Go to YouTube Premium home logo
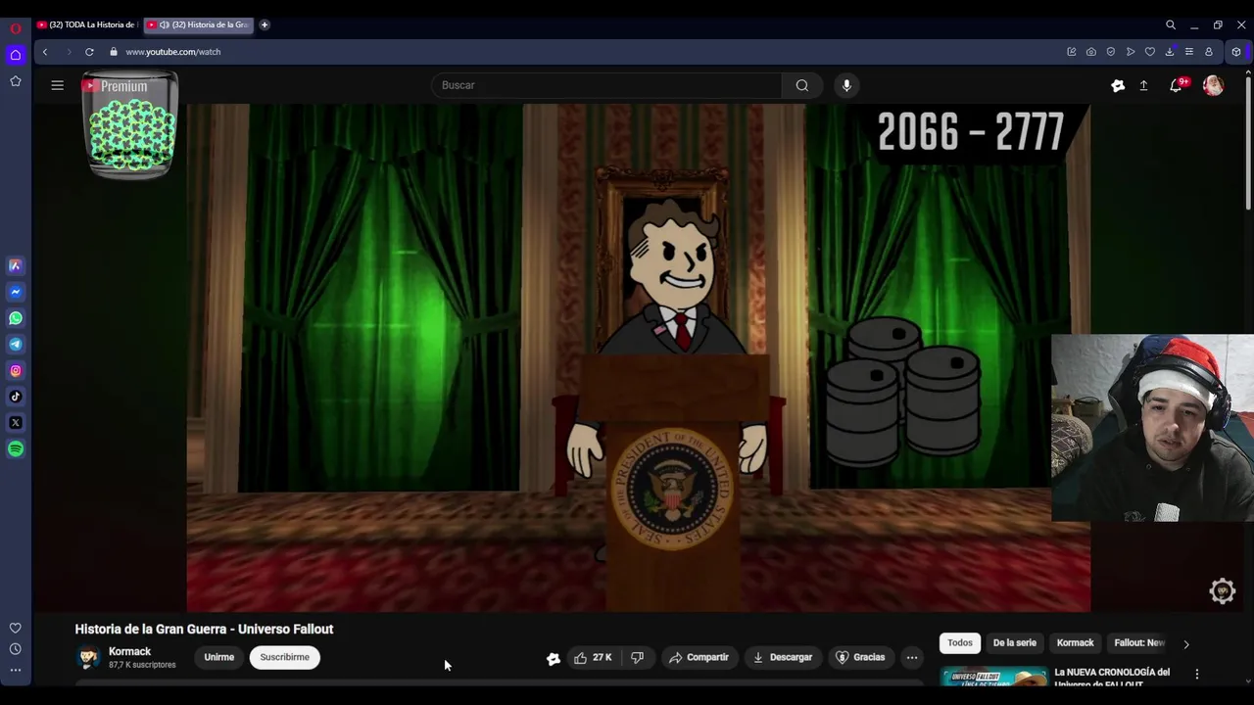Screen dimensions: 1254x705 [116, 86]
